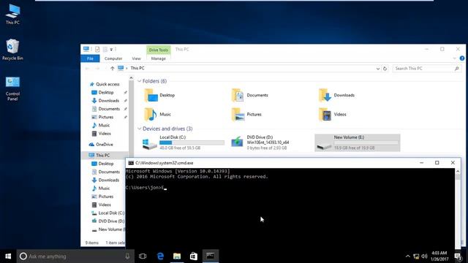Switch to the View ribbon tab
This screenshot has width=468, height=263.
pyautogui.click(x=137, y=58)
